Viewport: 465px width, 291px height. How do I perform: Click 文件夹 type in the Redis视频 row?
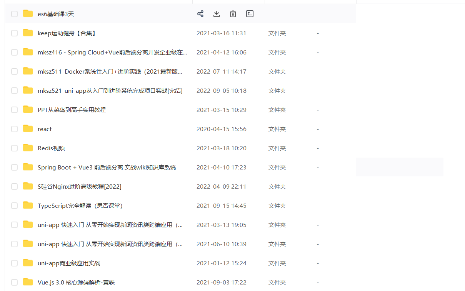(277, 148)
